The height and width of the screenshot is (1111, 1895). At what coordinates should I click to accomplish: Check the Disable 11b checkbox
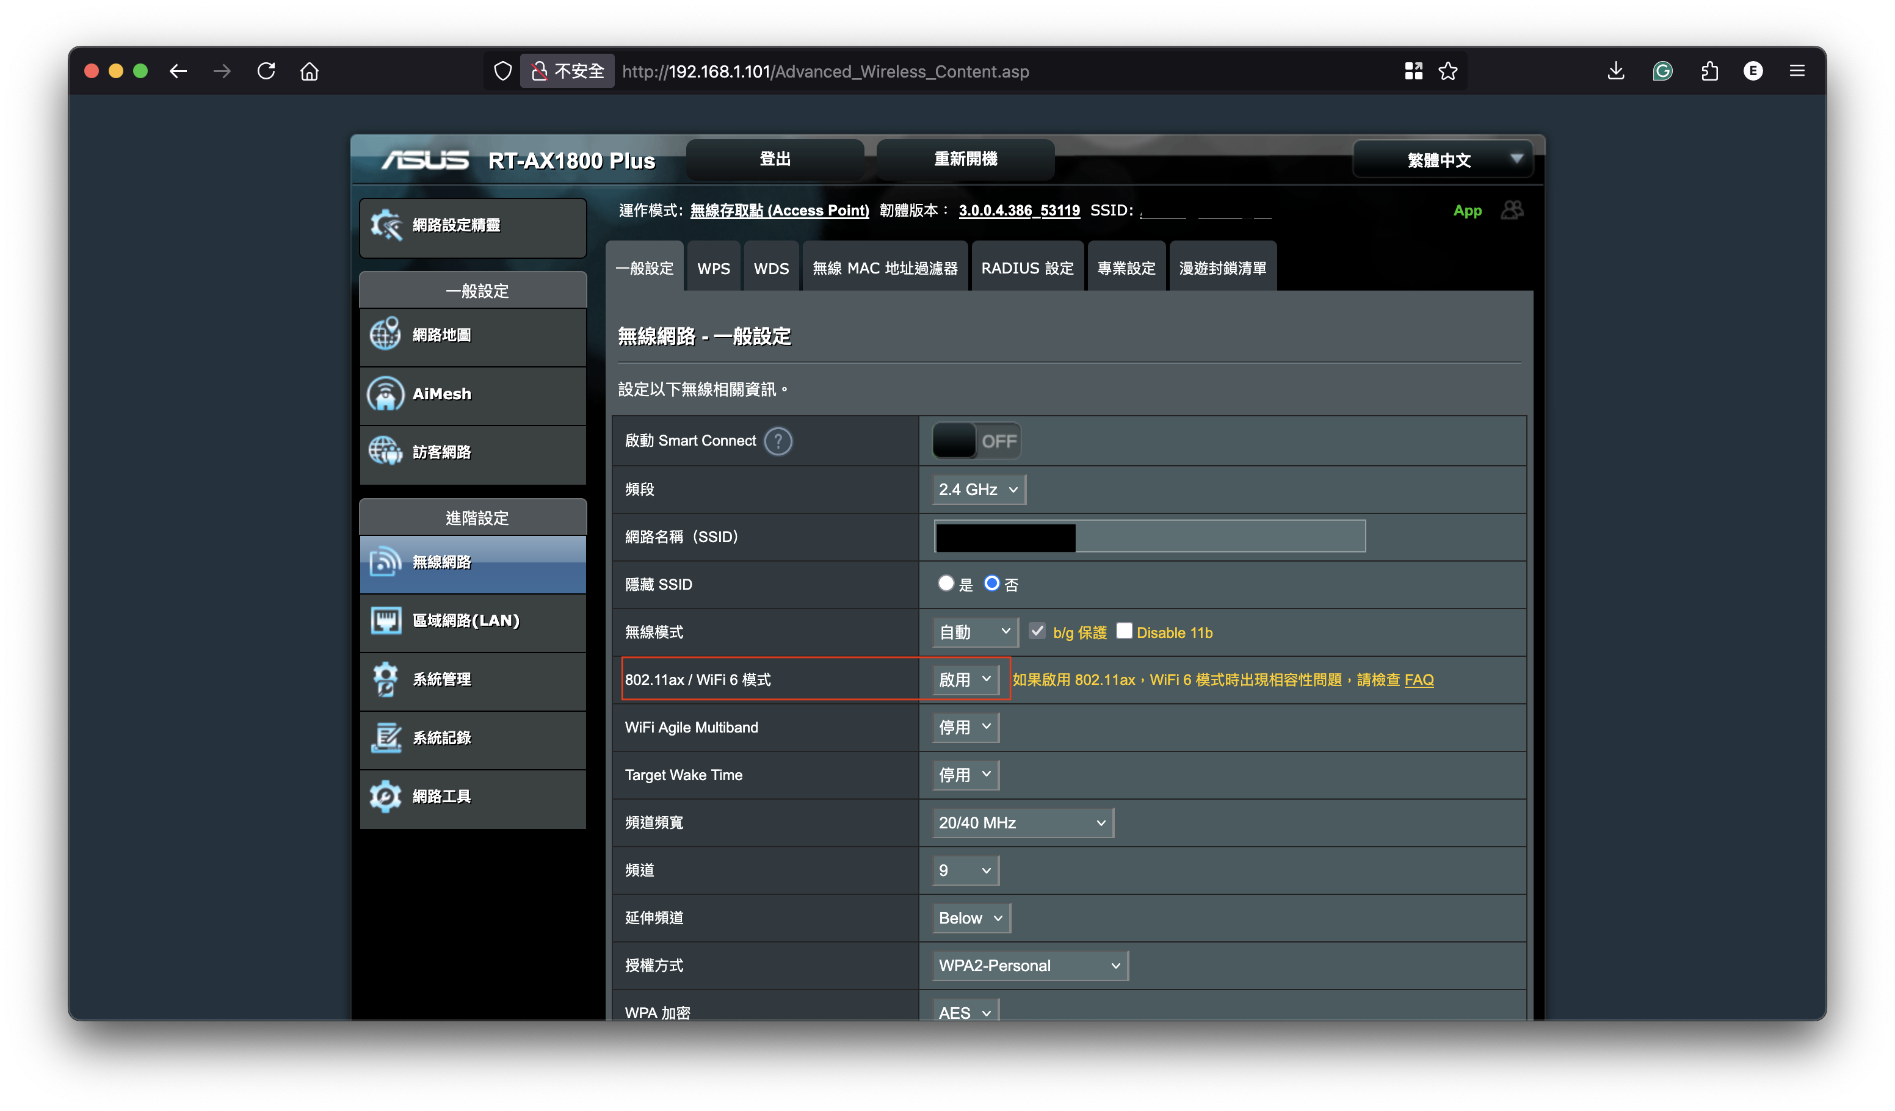pos(1125,631)
